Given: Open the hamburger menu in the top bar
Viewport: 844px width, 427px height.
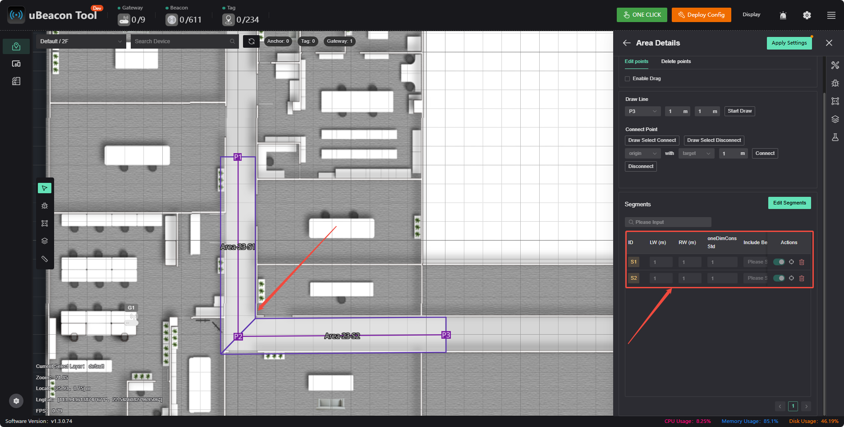Looking at the screenshot, I should (831, 15).
